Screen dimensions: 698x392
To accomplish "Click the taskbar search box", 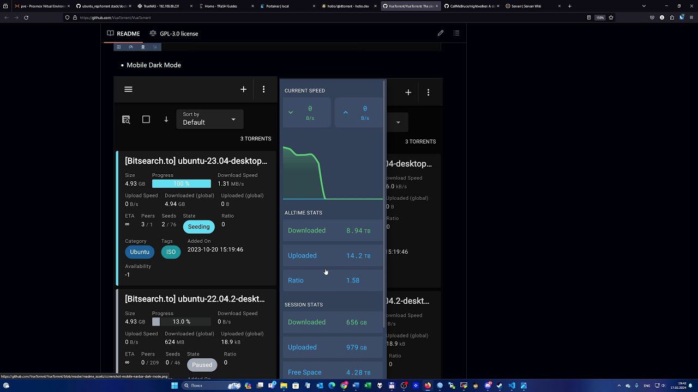I will pyautogui.click(x=212, y=385).
